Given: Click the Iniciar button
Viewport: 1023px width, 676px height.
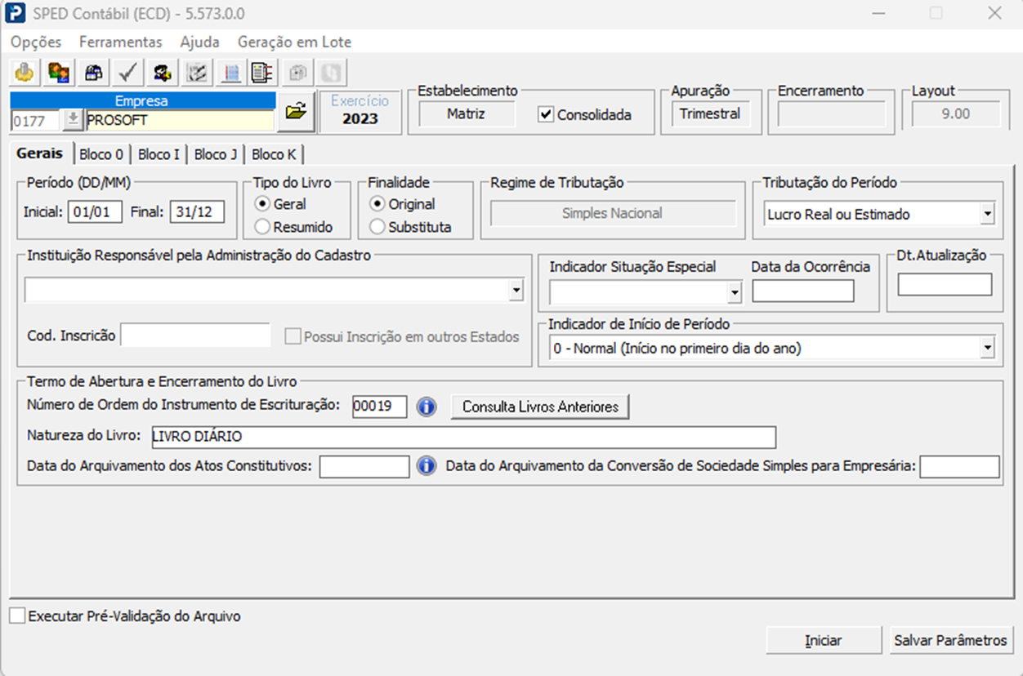Looking at the screenshot, I should click(824, 640).
